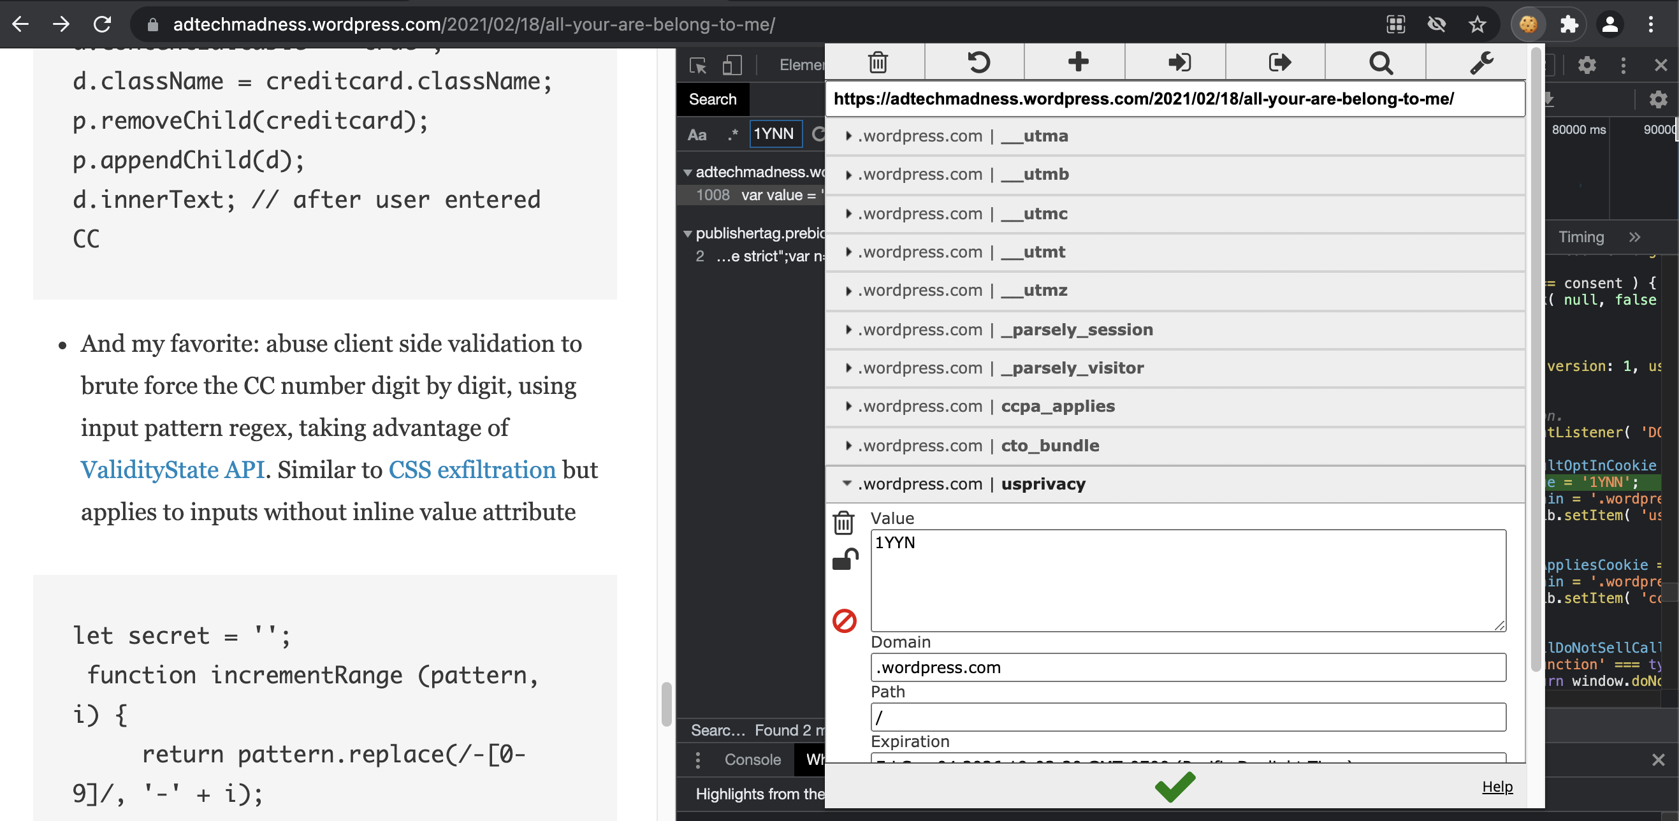Toggle case-sensitive search with the Aa icon
The image size is (1679, 821).
click(697, 134)
